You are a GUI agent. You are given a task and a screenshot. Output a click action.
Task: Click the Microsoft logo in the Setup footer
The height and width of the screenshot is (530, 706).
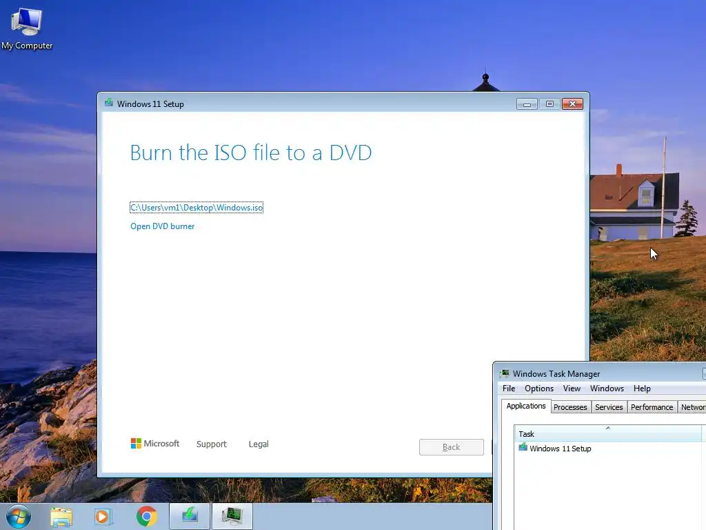(x=155, y=444)
